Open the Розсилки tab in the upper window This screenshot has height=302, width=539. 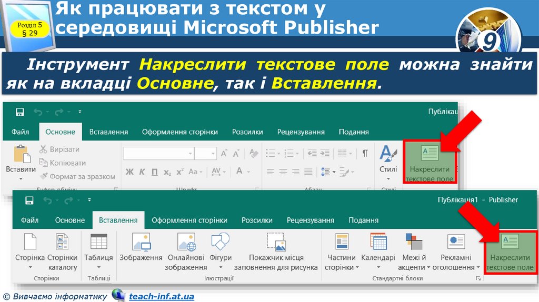[x=247, y=132]
